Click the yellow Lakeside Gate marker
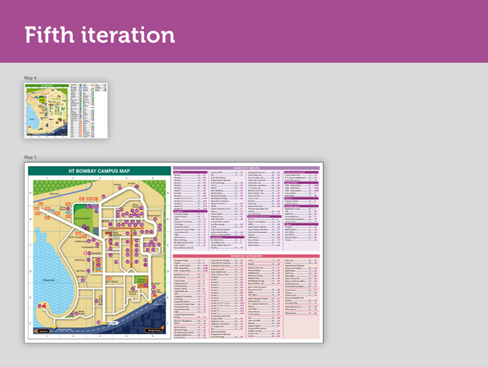 [x=54, y=326]
